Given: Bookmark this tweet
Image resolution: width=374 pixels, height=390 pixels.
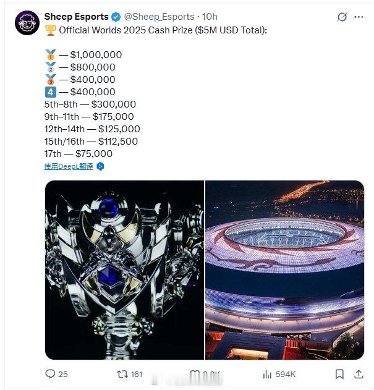Looking at the screenshot, I should pos(339,374).
